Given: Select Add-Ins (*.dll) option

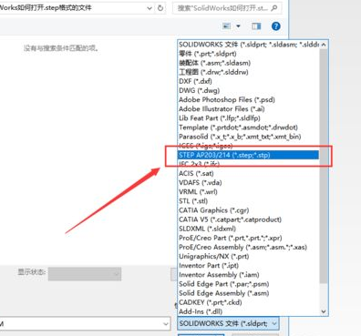Looking at the screenshot, I should tap(248, 311).
